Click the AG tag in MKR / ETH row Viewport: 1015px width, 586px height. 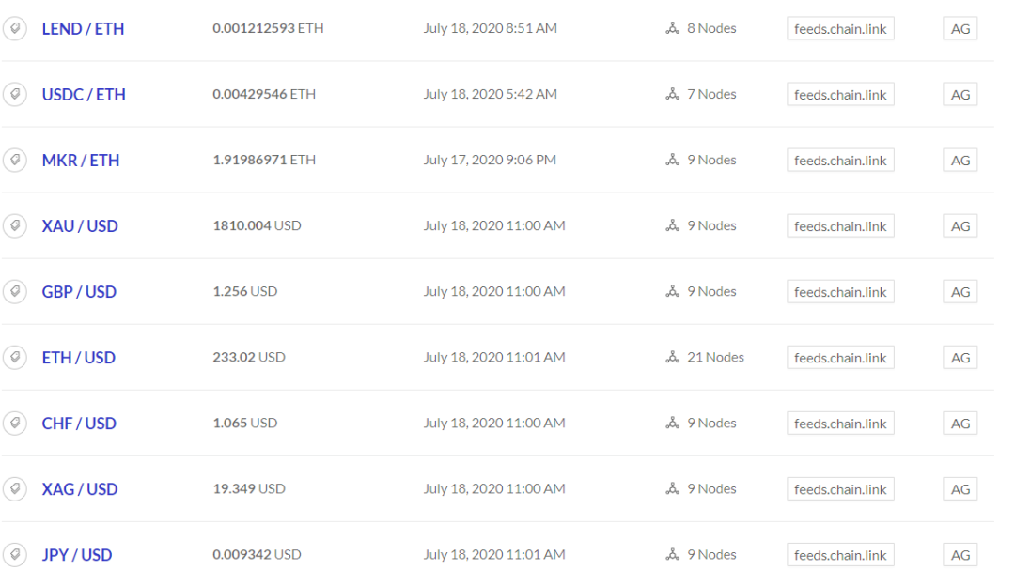(960, 161)
